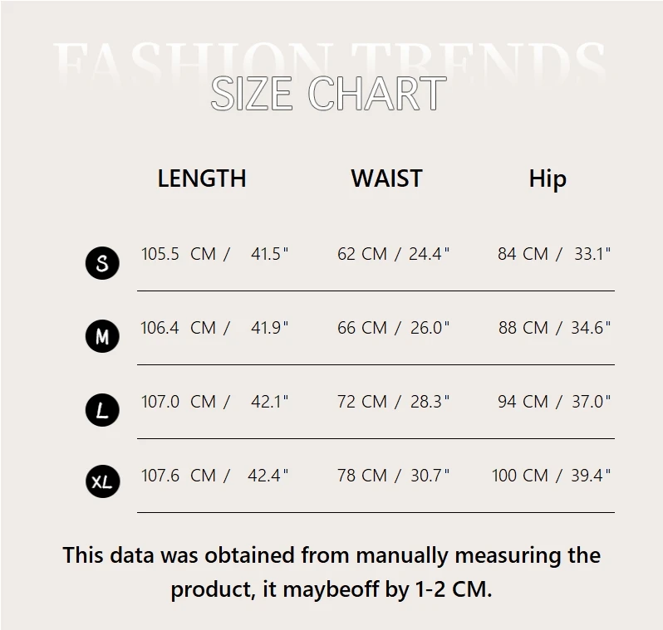Image resolution: width=663 pixels, height=630 pixels.
Task: Select the L size circle icon
Action: (102, 410)
